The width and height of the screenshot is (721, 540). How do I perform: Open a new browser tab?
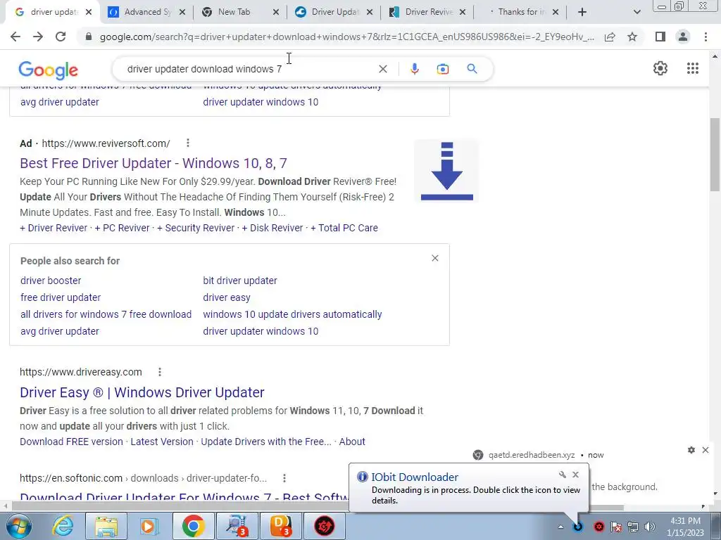click(582, 12)
